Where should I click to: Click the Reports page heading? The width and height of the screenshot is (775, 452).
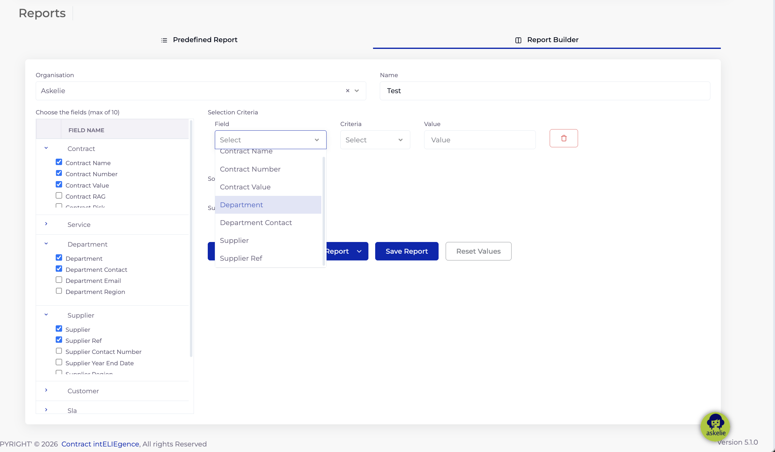click(42, 13)
